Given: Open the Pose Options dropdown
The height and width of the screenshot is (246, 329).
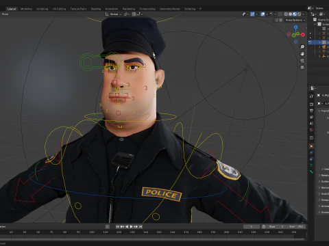Looking at the screenshot, I should pos(295,20).
